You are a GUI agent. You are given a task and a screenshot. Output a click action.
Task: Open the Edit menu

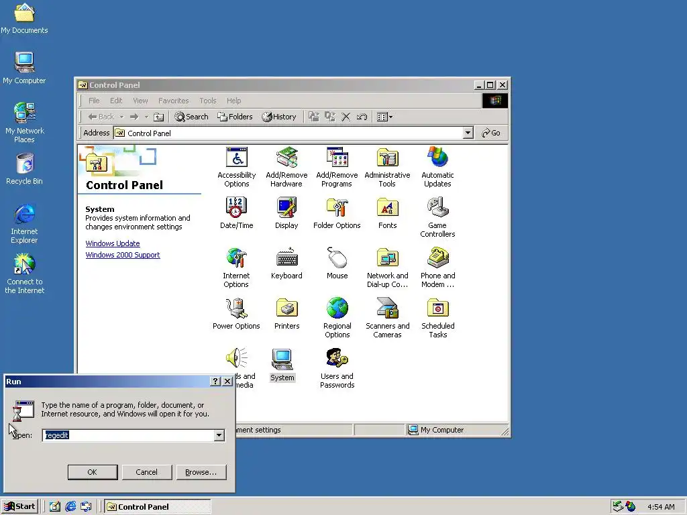coord(116,101)
